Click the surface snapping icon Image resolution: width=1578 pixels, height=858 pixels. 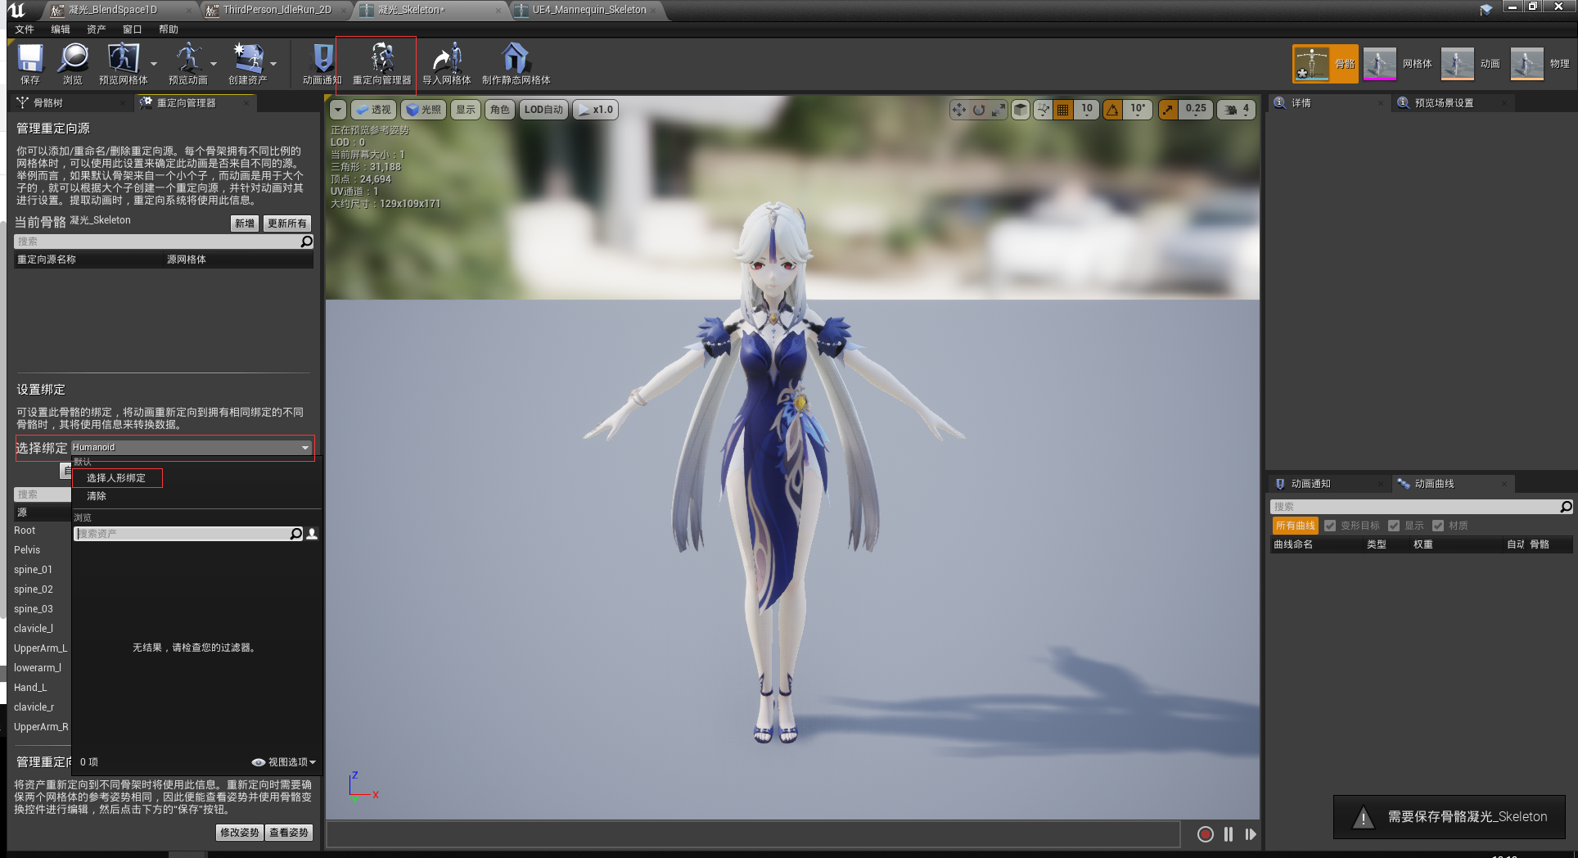pos(1043,110)
